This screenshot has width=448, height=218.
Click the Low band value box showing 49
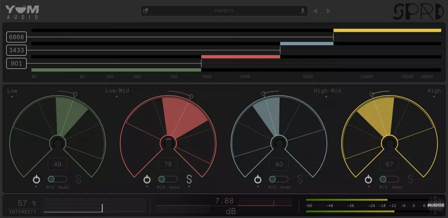coord(57,164)
